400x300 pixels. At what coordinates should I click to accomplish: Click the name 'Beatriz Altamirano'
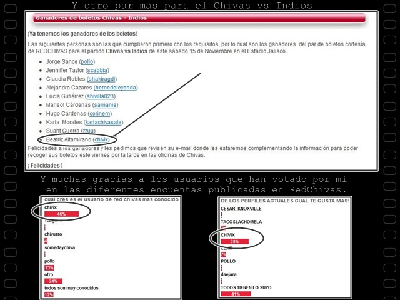[69, 139]
